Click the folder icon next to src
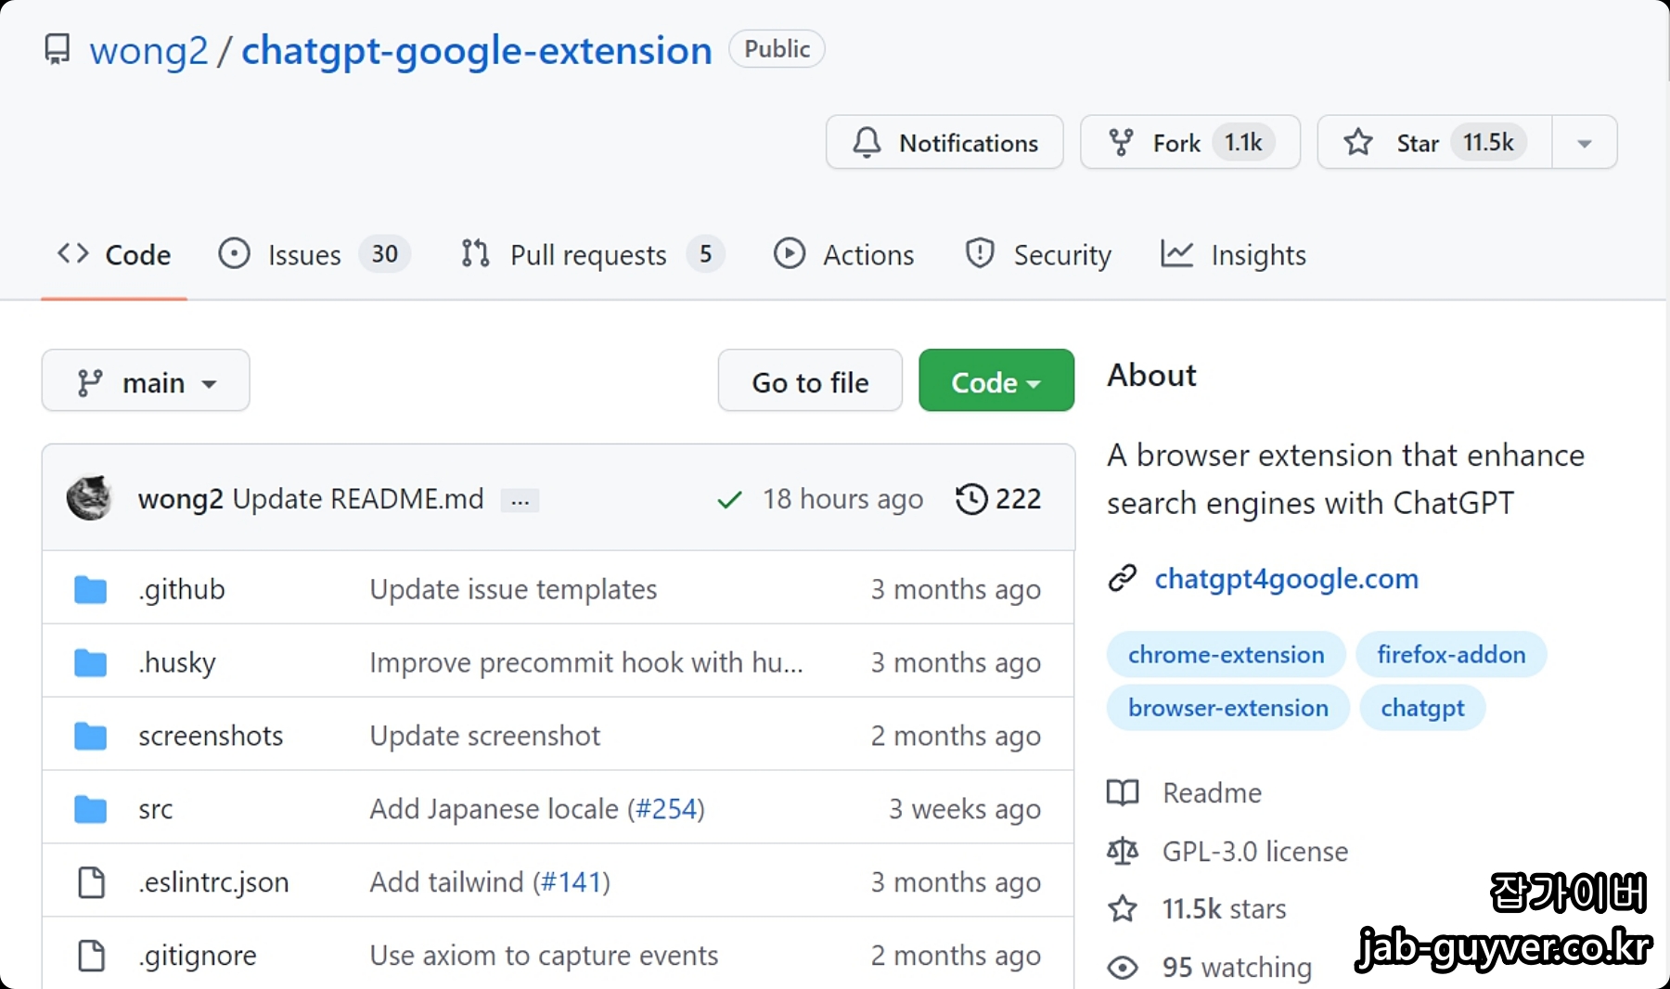The width and height of the screenshot is (1670, 989). tap(91, 809)
